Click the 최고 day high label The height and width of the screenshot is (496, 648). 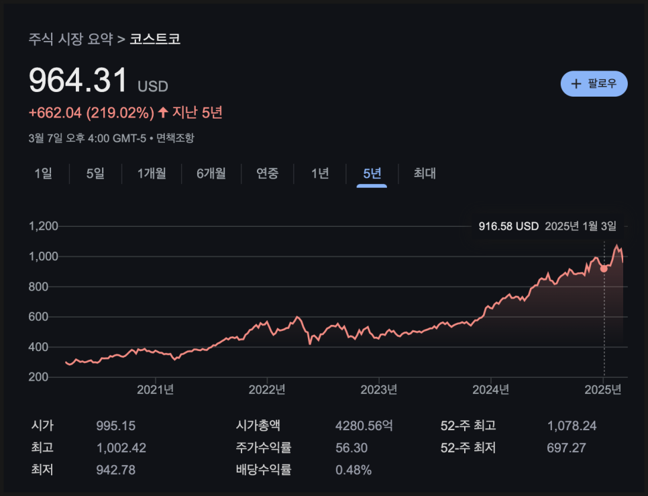click(42, 448)
